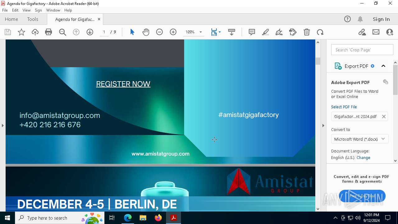Click info@amistatgroup.com email text

60,115
